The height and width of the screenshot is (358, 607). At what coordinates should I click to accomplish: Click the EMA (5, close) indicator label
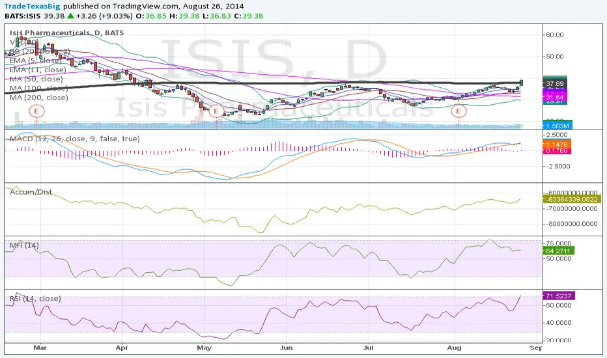(36, 61)
